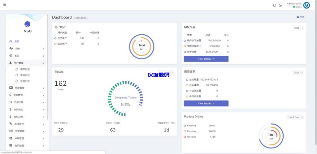
Task: Open the 交割合约 sidebar menu label
Action: coord(18,109)
